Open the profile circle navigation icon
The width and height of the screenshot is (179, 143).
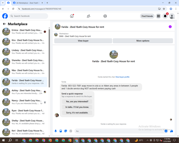click(105, 16)
